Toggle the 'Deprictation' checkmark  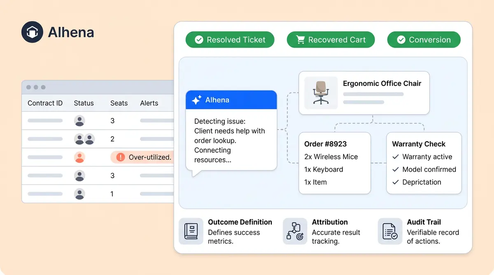click(x=396, y=182)
